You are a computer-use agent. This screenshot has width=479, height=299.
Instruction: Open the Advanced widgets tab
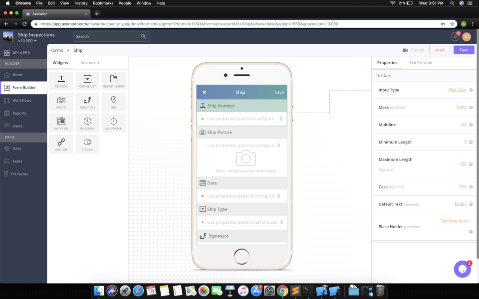point(90,62)
